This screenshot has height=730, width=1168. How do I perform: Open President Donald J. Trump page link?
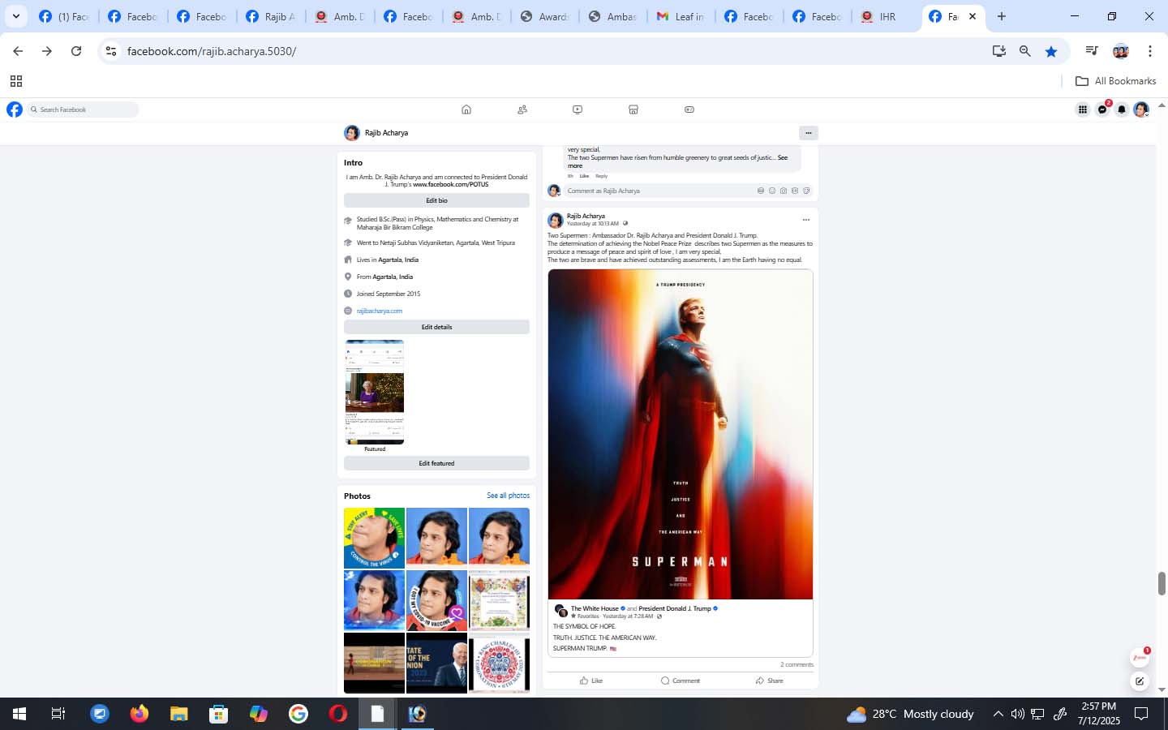pos(674,608)
